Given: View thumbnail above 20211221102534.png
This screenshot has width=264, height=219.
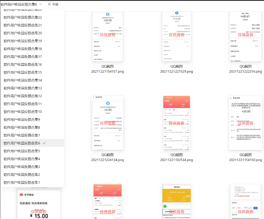Looking at the screenshot, I should (176, 123).
